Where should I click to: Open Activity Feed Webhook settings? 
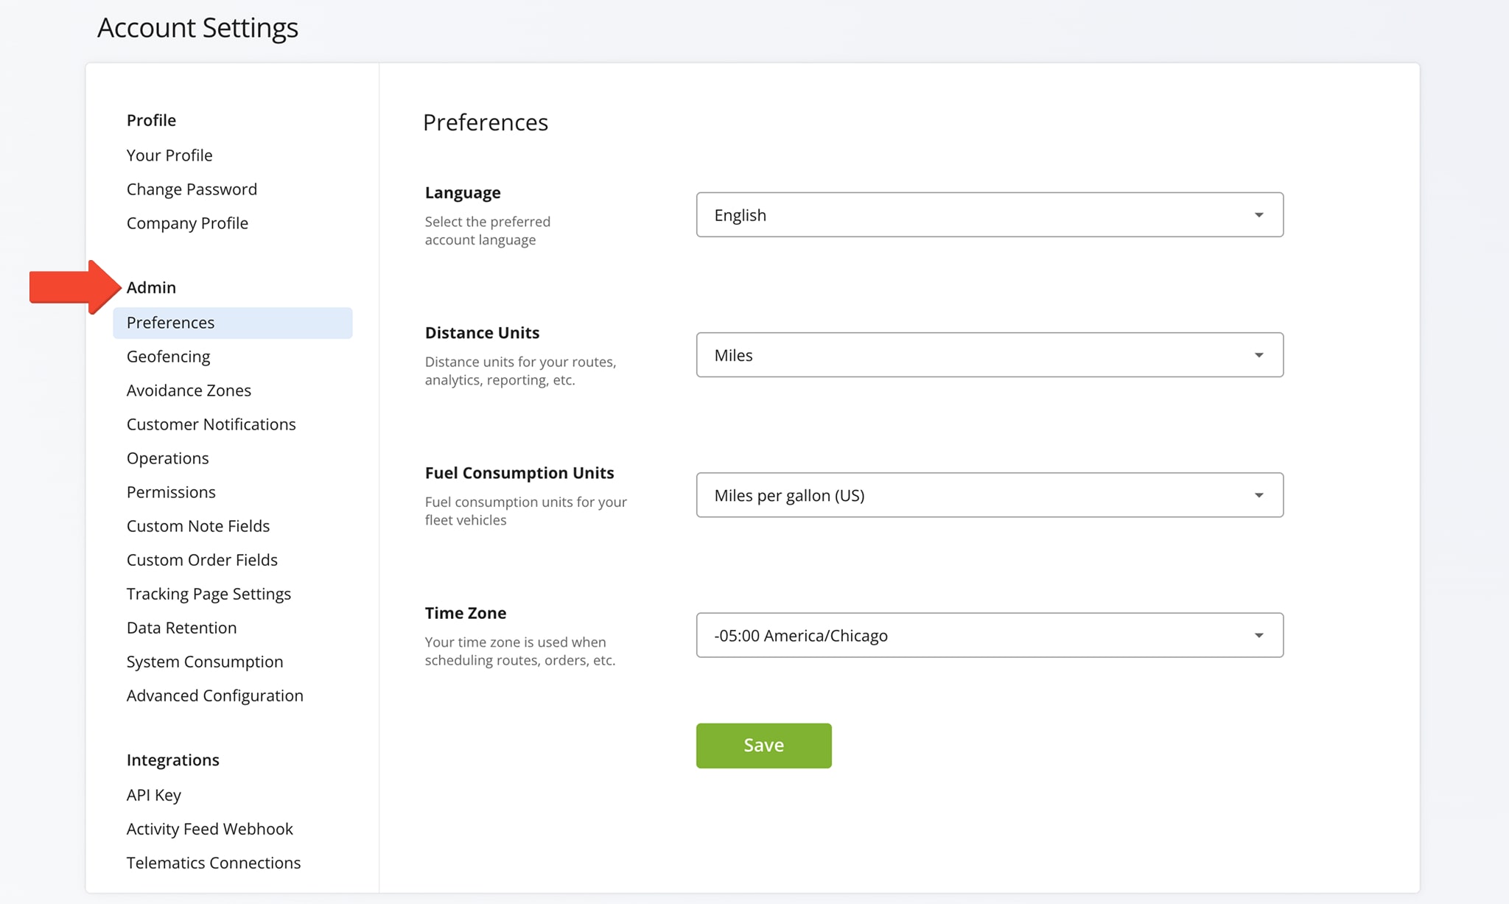[209, 828]
